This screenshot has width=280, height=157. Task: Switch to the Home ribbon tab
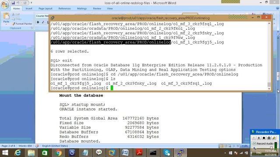click(x=16, y=9)
